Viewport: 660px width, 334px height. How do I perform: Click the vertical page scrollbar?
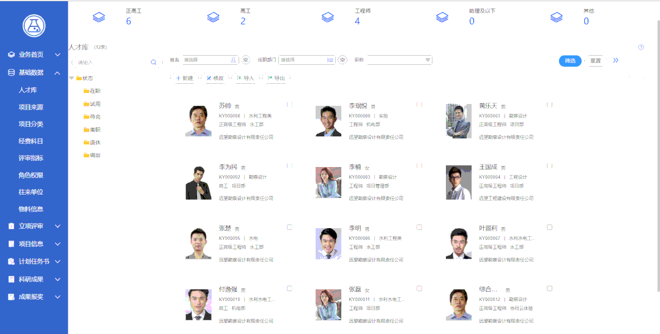[658, 156]
